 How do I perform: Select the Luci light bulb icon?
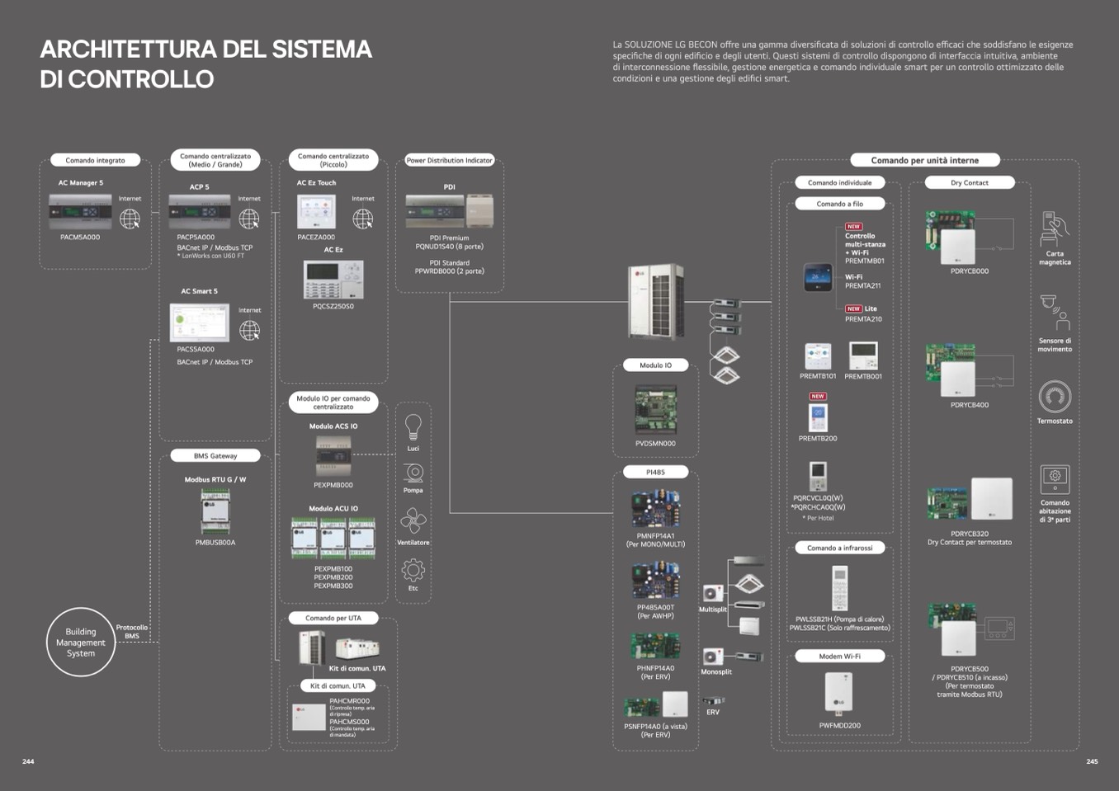tap(413, 427)
